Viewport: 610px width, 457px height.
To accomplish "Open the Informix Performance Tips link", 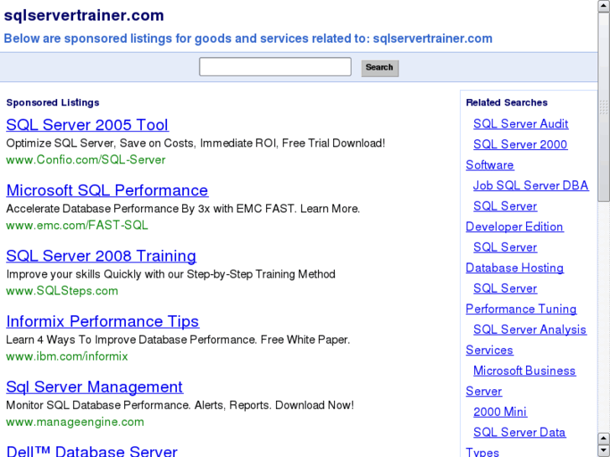I will [x=102, y=321].
